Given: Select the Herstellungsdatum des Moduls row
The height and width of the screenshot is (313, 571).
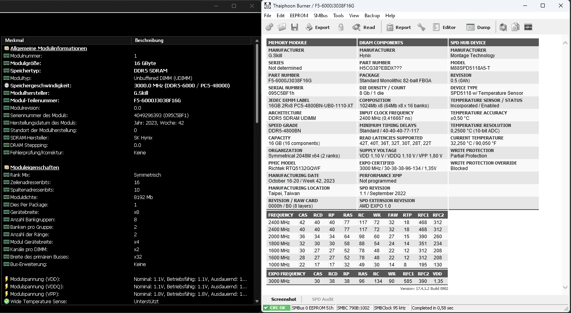Looking at the screenshot, I should [128, 123].
